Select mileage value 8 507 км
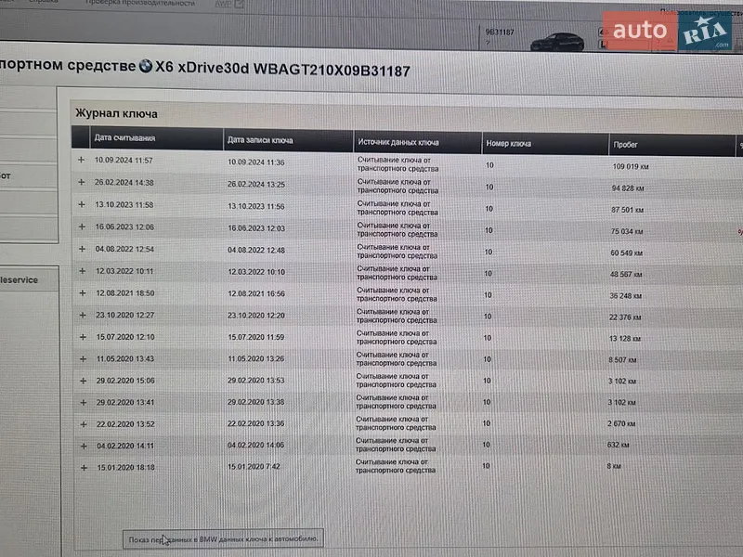The image size is (743, 557). click(x=622, y=360)
